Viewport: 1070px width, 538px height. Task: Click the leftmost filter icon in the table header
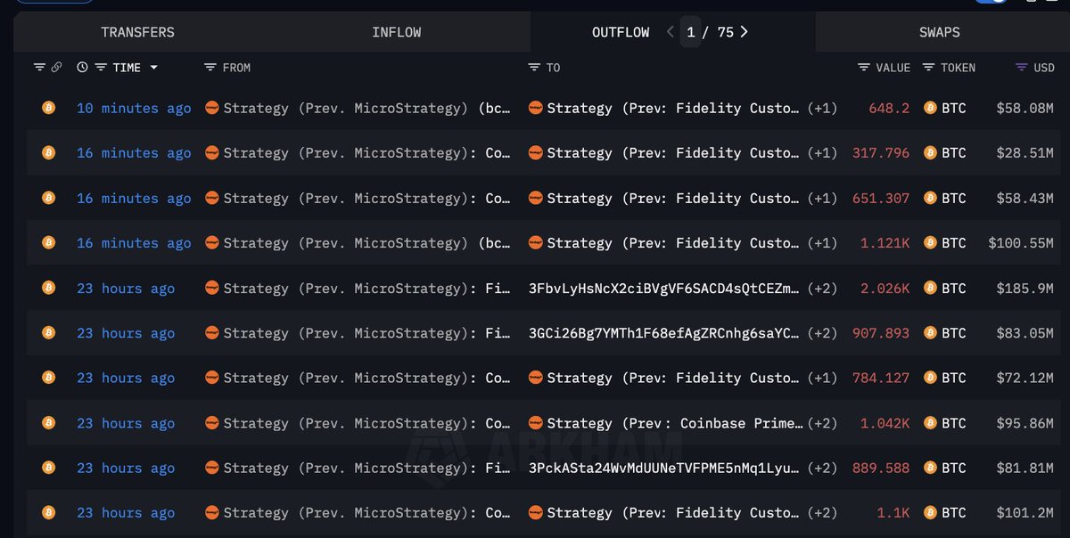[x=39, y=68]
